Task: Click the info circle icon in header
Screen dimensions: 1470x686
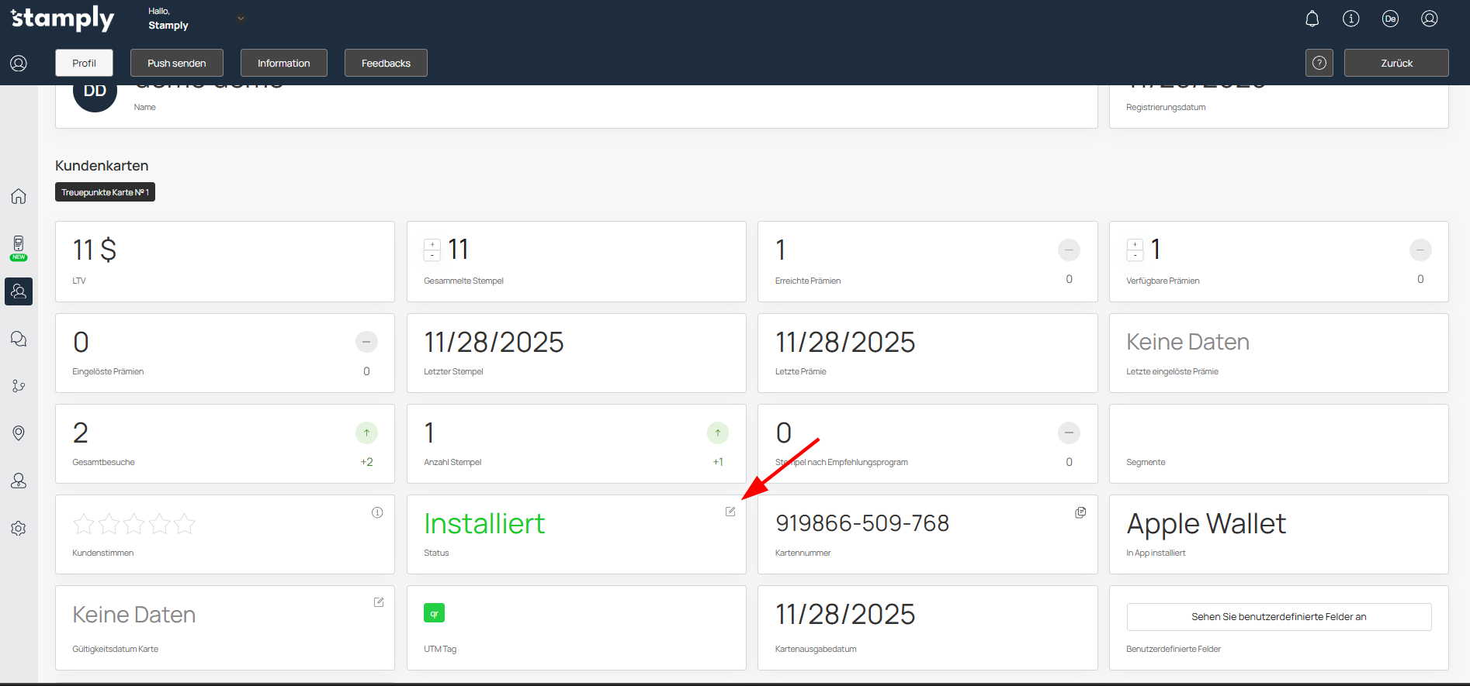Action: pos(1350,19)
